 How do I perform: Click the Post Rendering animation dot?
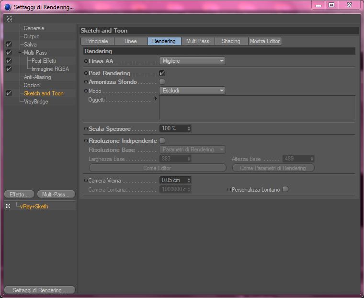86,73
